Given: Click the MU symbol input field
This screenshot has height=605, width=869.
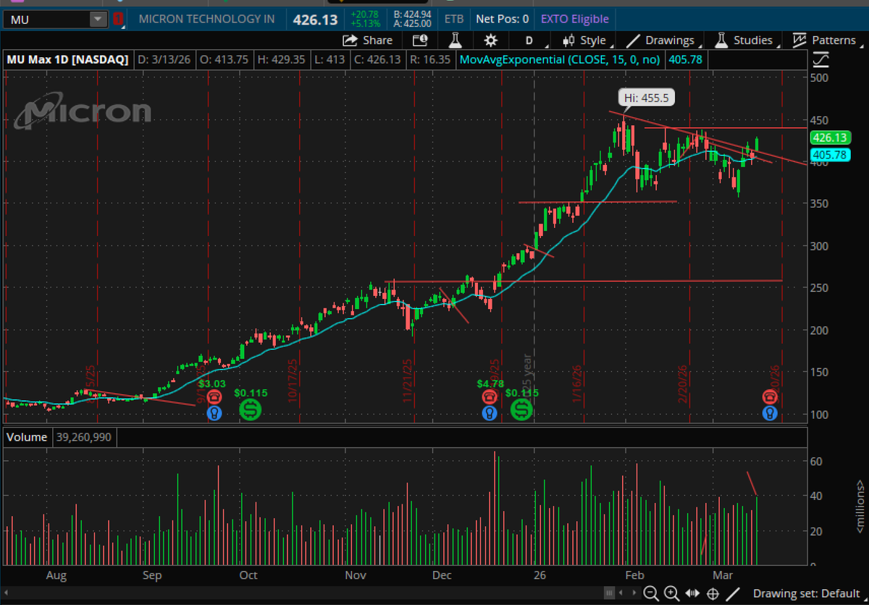Looking at the screenshot, I should [47, 20].
